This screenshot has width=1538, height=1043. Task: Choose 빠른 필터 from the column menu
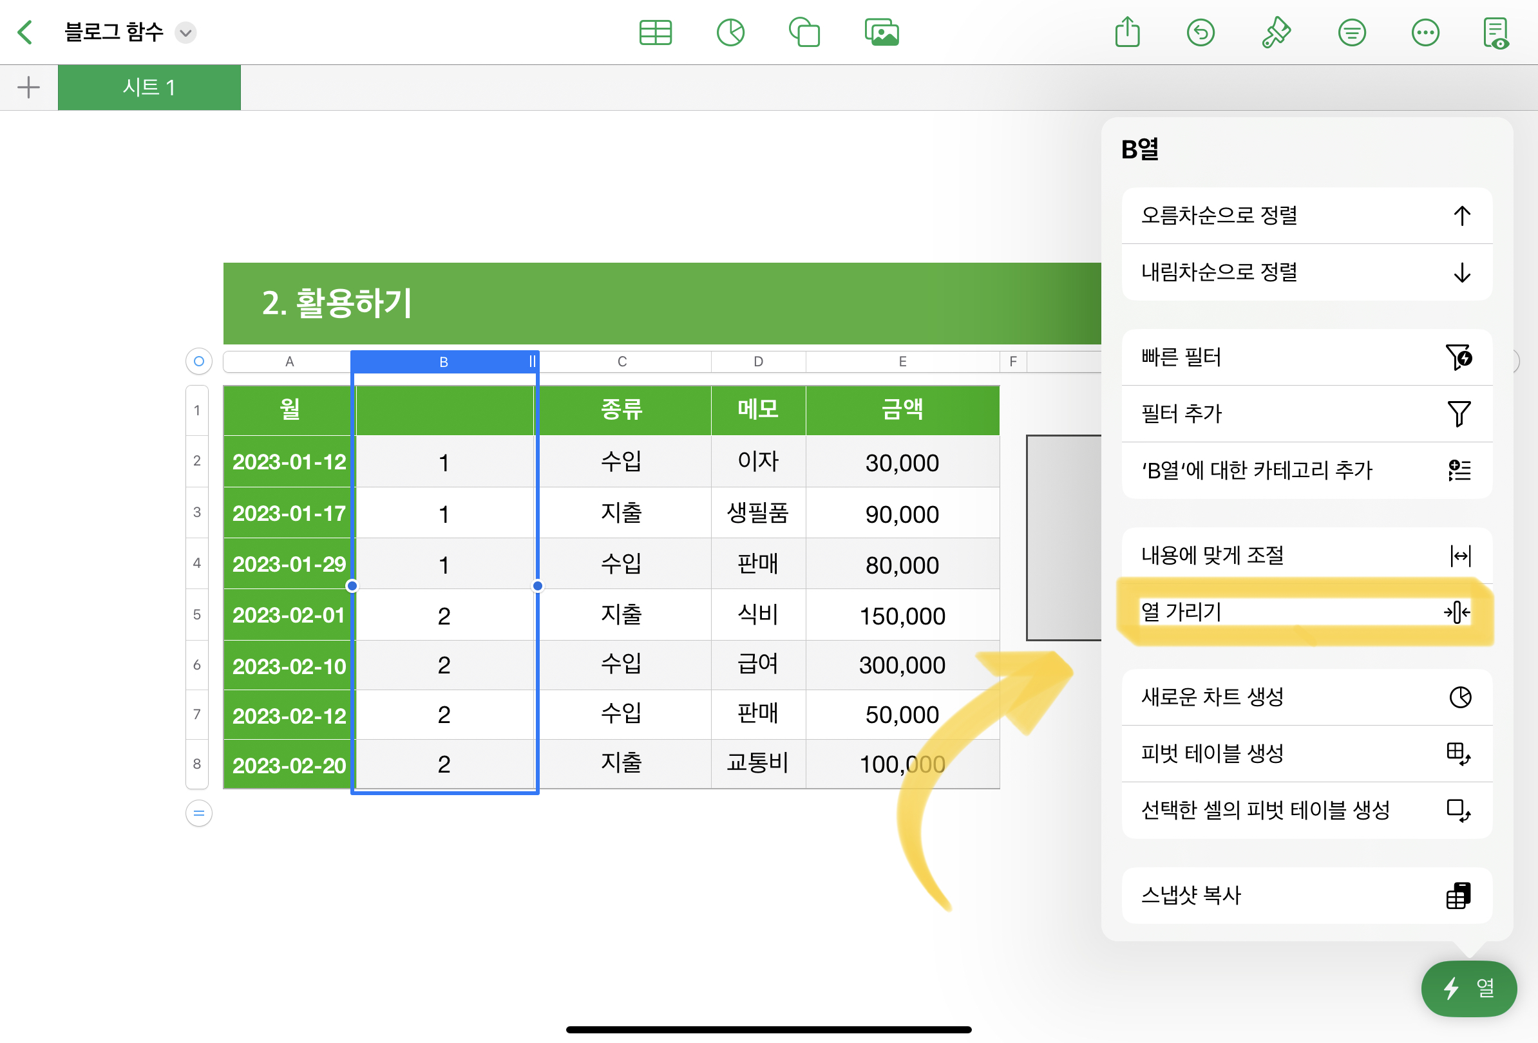click(1307, 357)
